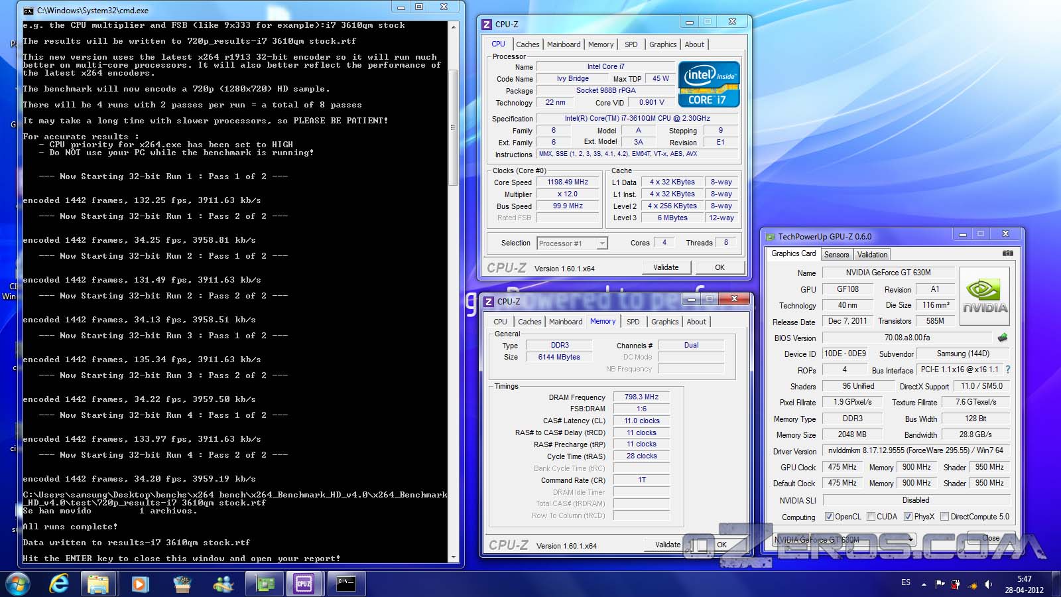
Task: Switch to Memory tab in upper CPU-Z
Action: pos(601,44)
